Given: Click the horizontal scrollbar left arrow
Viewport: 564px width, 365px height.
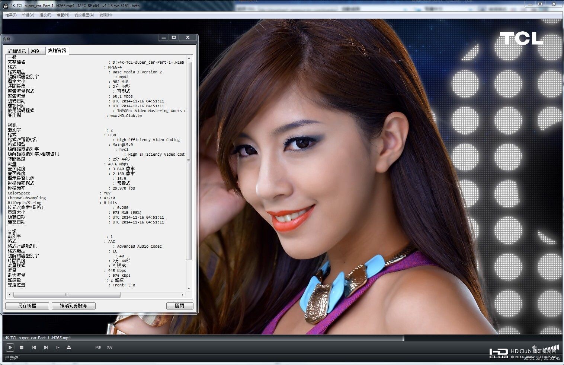Looking at the screenshot, I should pos(10,295).
